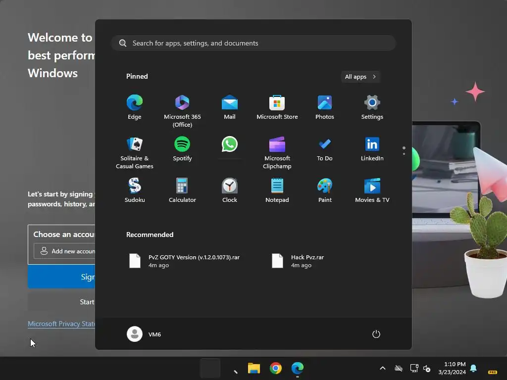Viewport: 507px width, 380px height.
Task: Click the network icon in system tray
Action: (414, 368)
